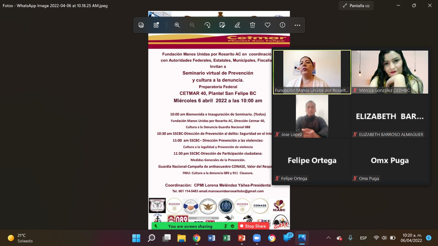Viewport: 438px width, 246px height.
Task: Switch to Google Chrome on taskbar
Action: click(x=196, y=238)
